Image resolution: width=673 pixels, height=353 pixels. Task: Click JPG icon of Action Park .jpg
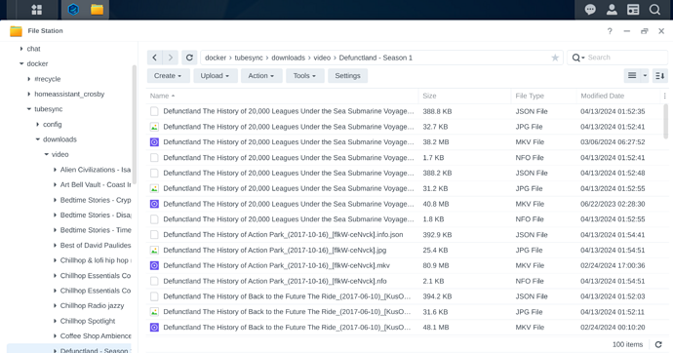pyautogui.click(x=154, y=250)
